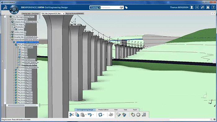Click inside the search input field
Image resolution: width=217 pixels, height=122 pixels.
110,8
